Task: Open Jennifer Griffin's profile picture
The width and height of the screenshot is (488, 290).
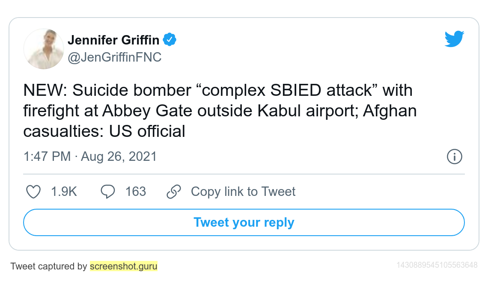Action: 44,49
